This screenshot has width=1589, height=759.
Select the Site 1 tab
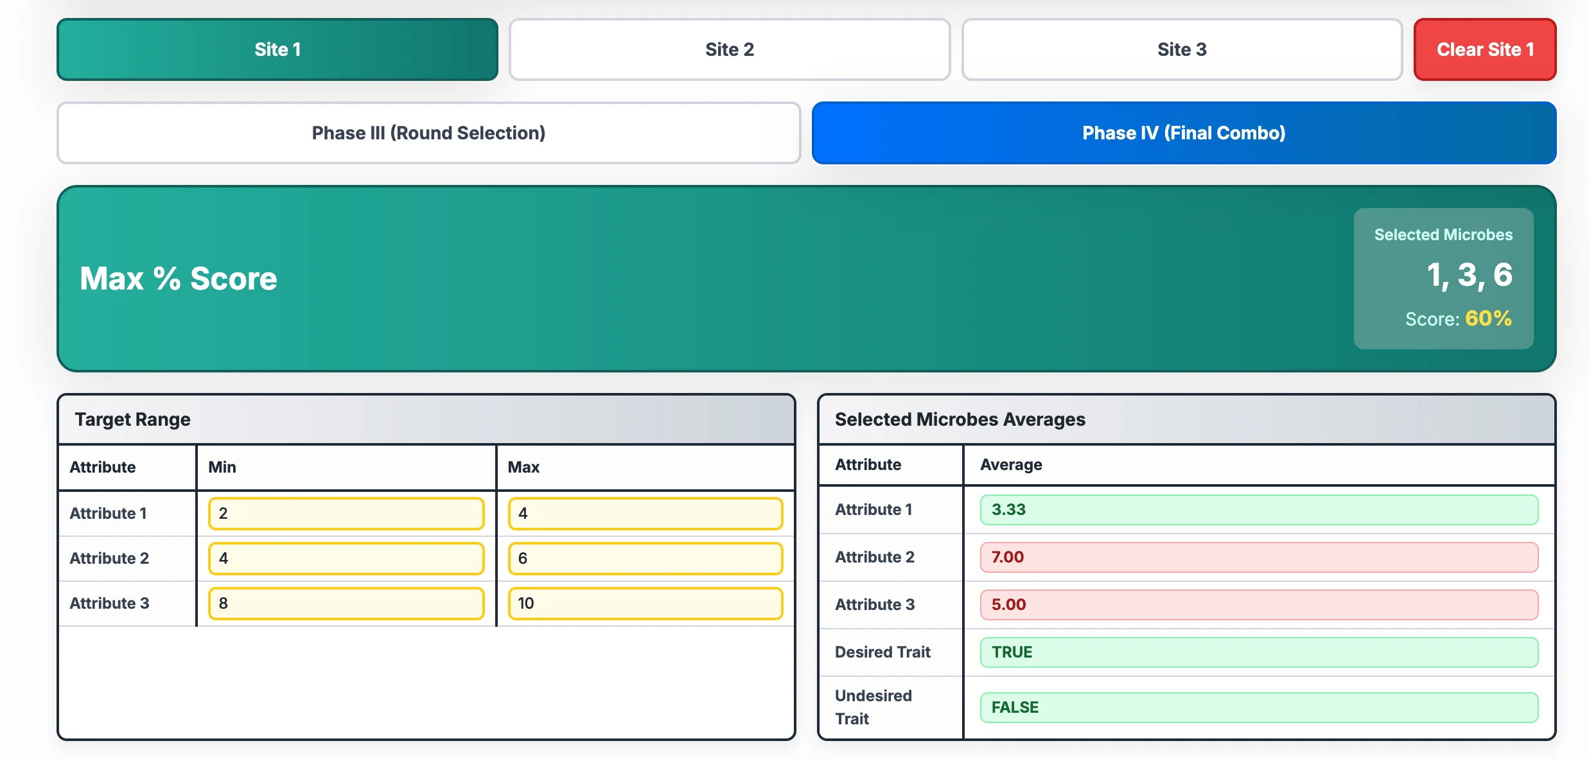[277, 49]
